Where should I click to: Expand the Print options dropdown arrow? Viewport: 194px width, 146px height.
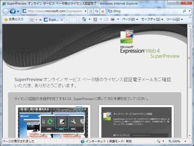118,19
